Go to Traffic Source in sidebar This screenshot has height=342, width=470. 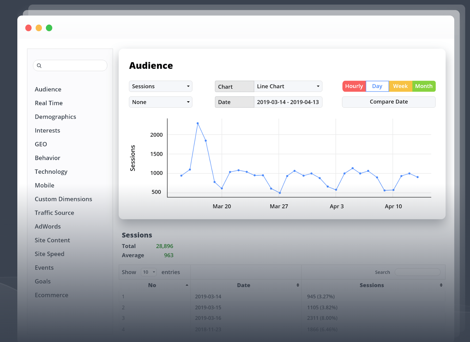(54, 213)
